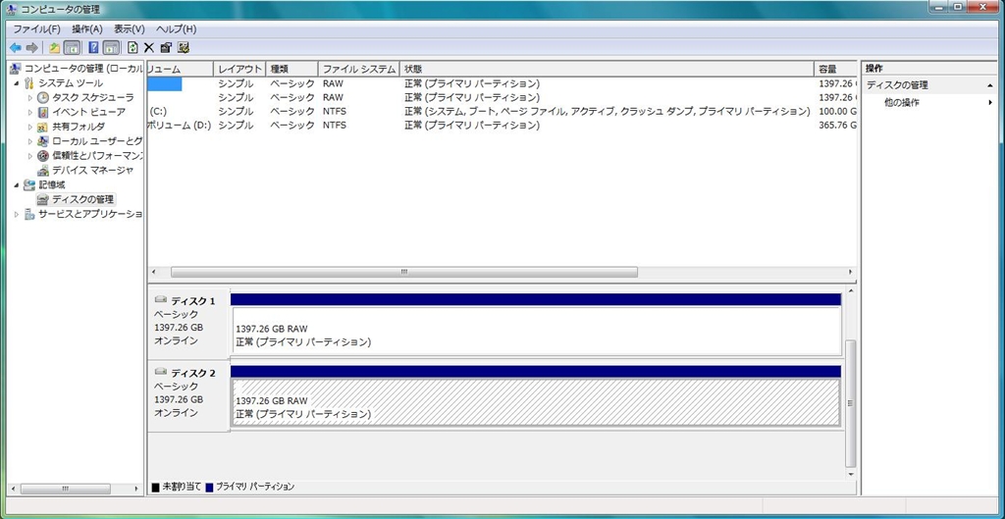Expand the イベント ビューア node
This screenshot has width=1005, height=519.
click(30, 112)
